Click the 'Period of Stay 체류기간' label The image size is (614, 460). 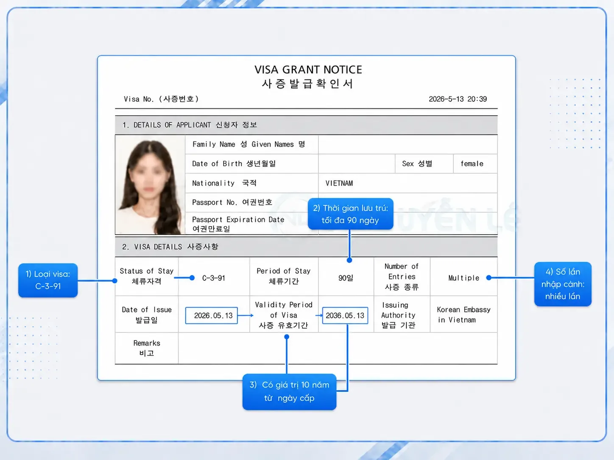tap(284, 276)
